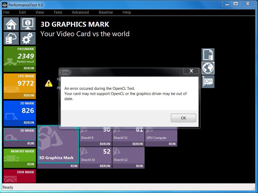
Task: Select the DirectX 12 tile
Action: 128,155
